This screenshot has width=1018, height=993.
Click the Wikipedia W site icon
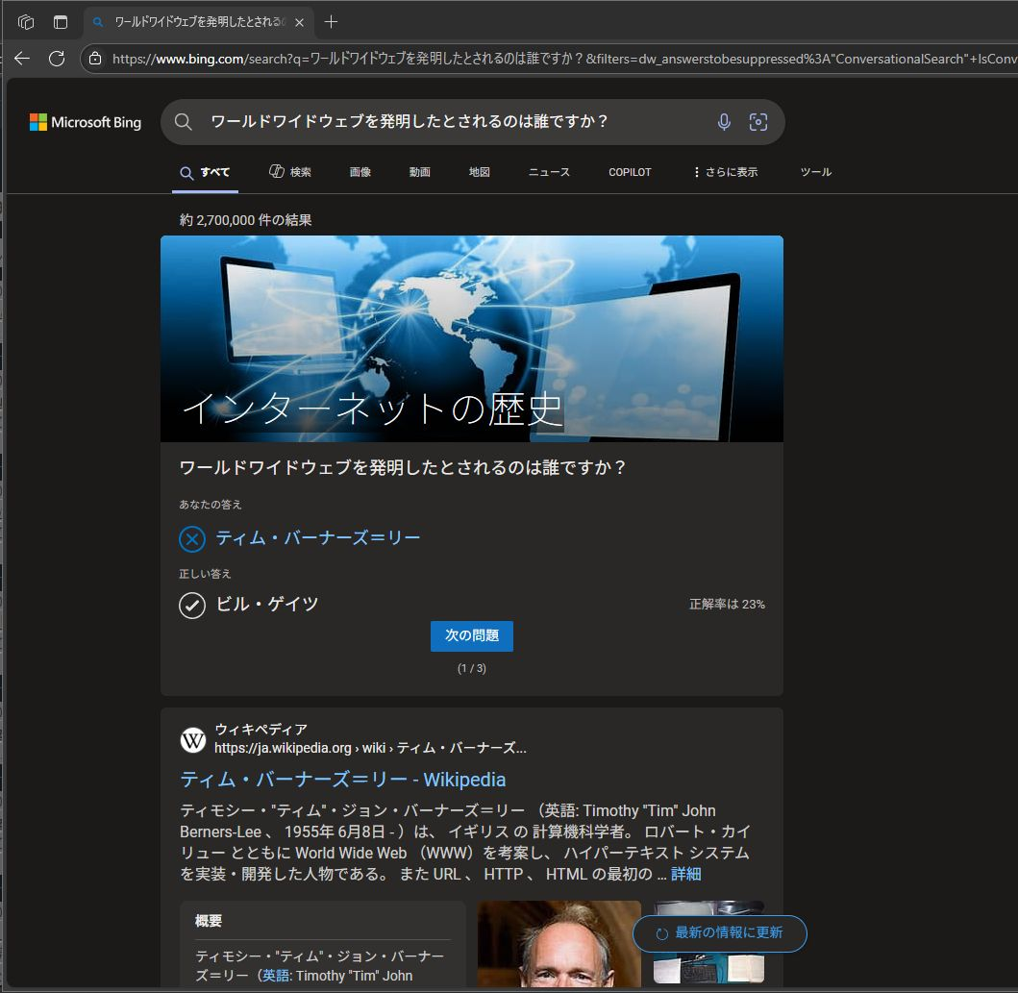click(193, 740)
